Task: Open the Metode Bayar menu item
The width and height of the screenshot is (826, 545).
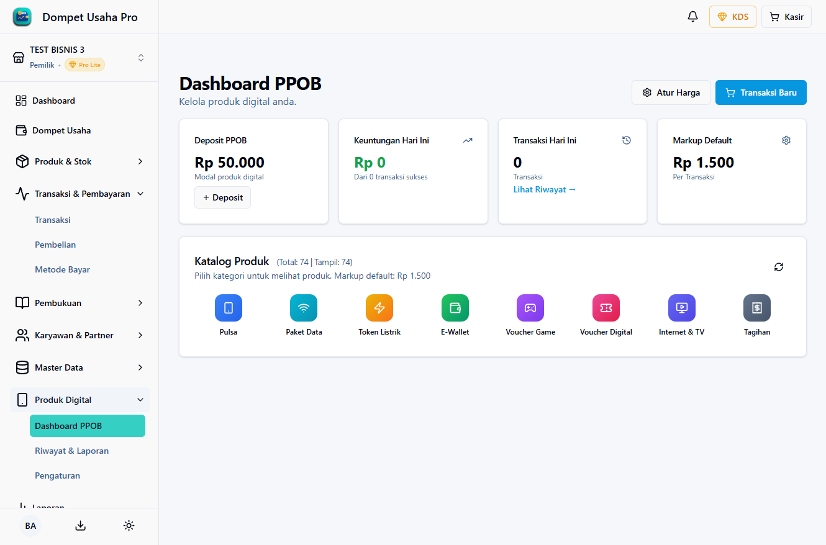Action: (x=62, y=269)
